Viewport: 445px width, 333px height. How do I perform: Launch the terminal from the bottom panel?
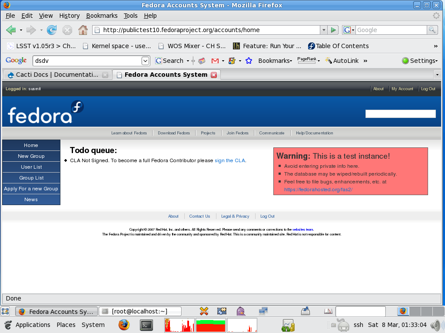(146, 325)
